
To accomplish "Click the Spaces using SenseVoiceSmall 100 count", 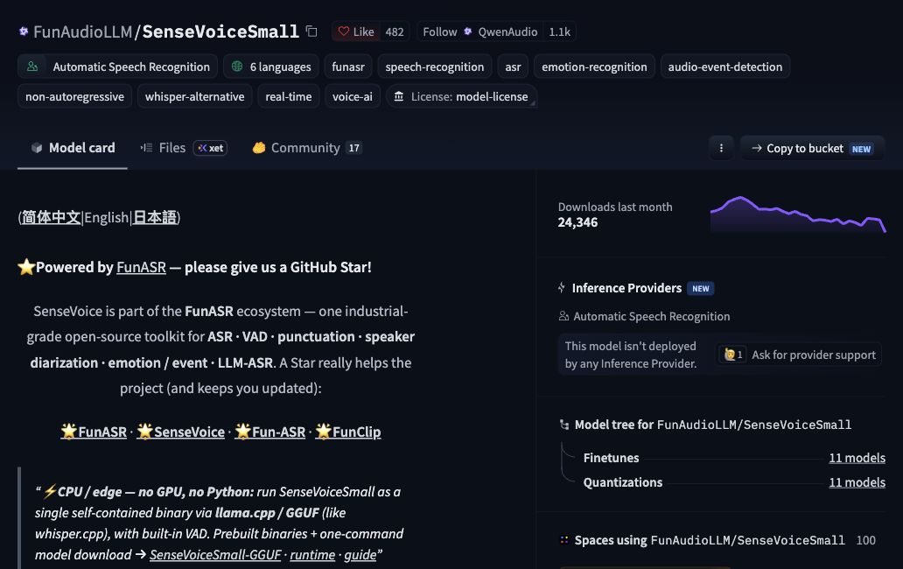I will click(x=865, y=540).
